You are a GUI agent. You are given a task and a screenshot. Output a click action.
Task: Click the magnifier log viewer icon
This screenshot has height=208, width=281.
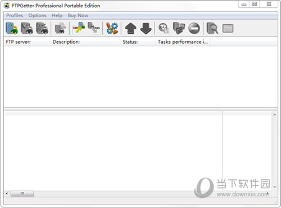(x=212, y=29)
